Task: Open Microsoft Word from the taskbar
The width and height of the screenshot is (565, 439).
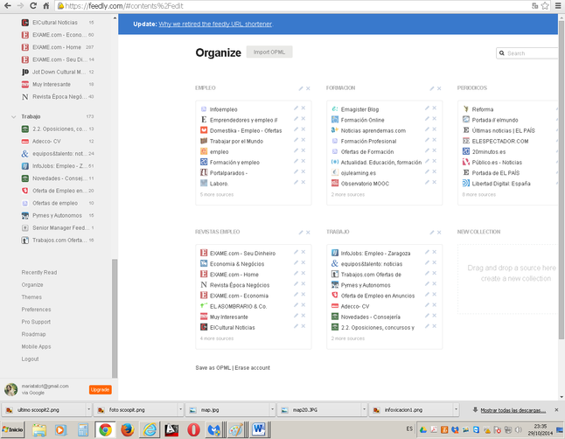Action: 259,429
